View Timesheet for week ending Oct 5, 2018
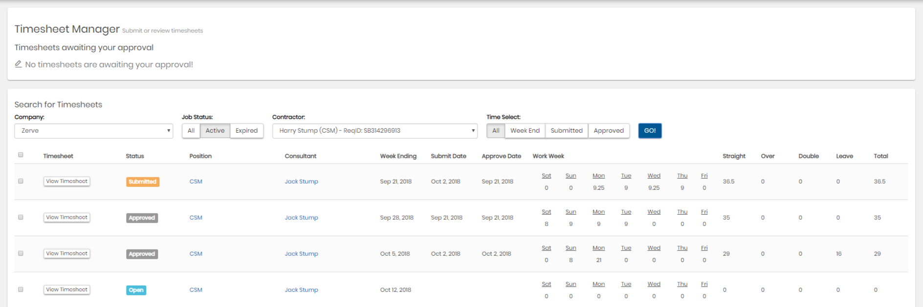 tap(66, 254)
